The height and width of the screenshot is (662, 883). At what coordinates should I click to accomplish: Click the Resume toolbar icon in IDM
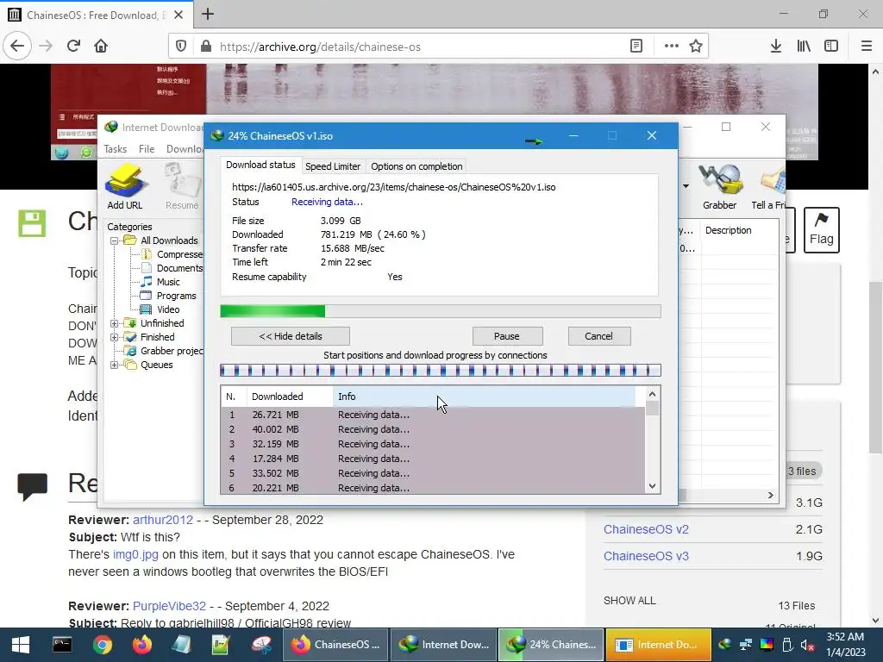(x=182, y=186)
